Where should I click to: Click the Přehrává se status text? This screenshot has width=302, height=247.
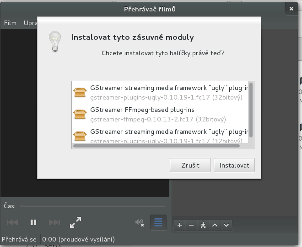click(19, 239)
